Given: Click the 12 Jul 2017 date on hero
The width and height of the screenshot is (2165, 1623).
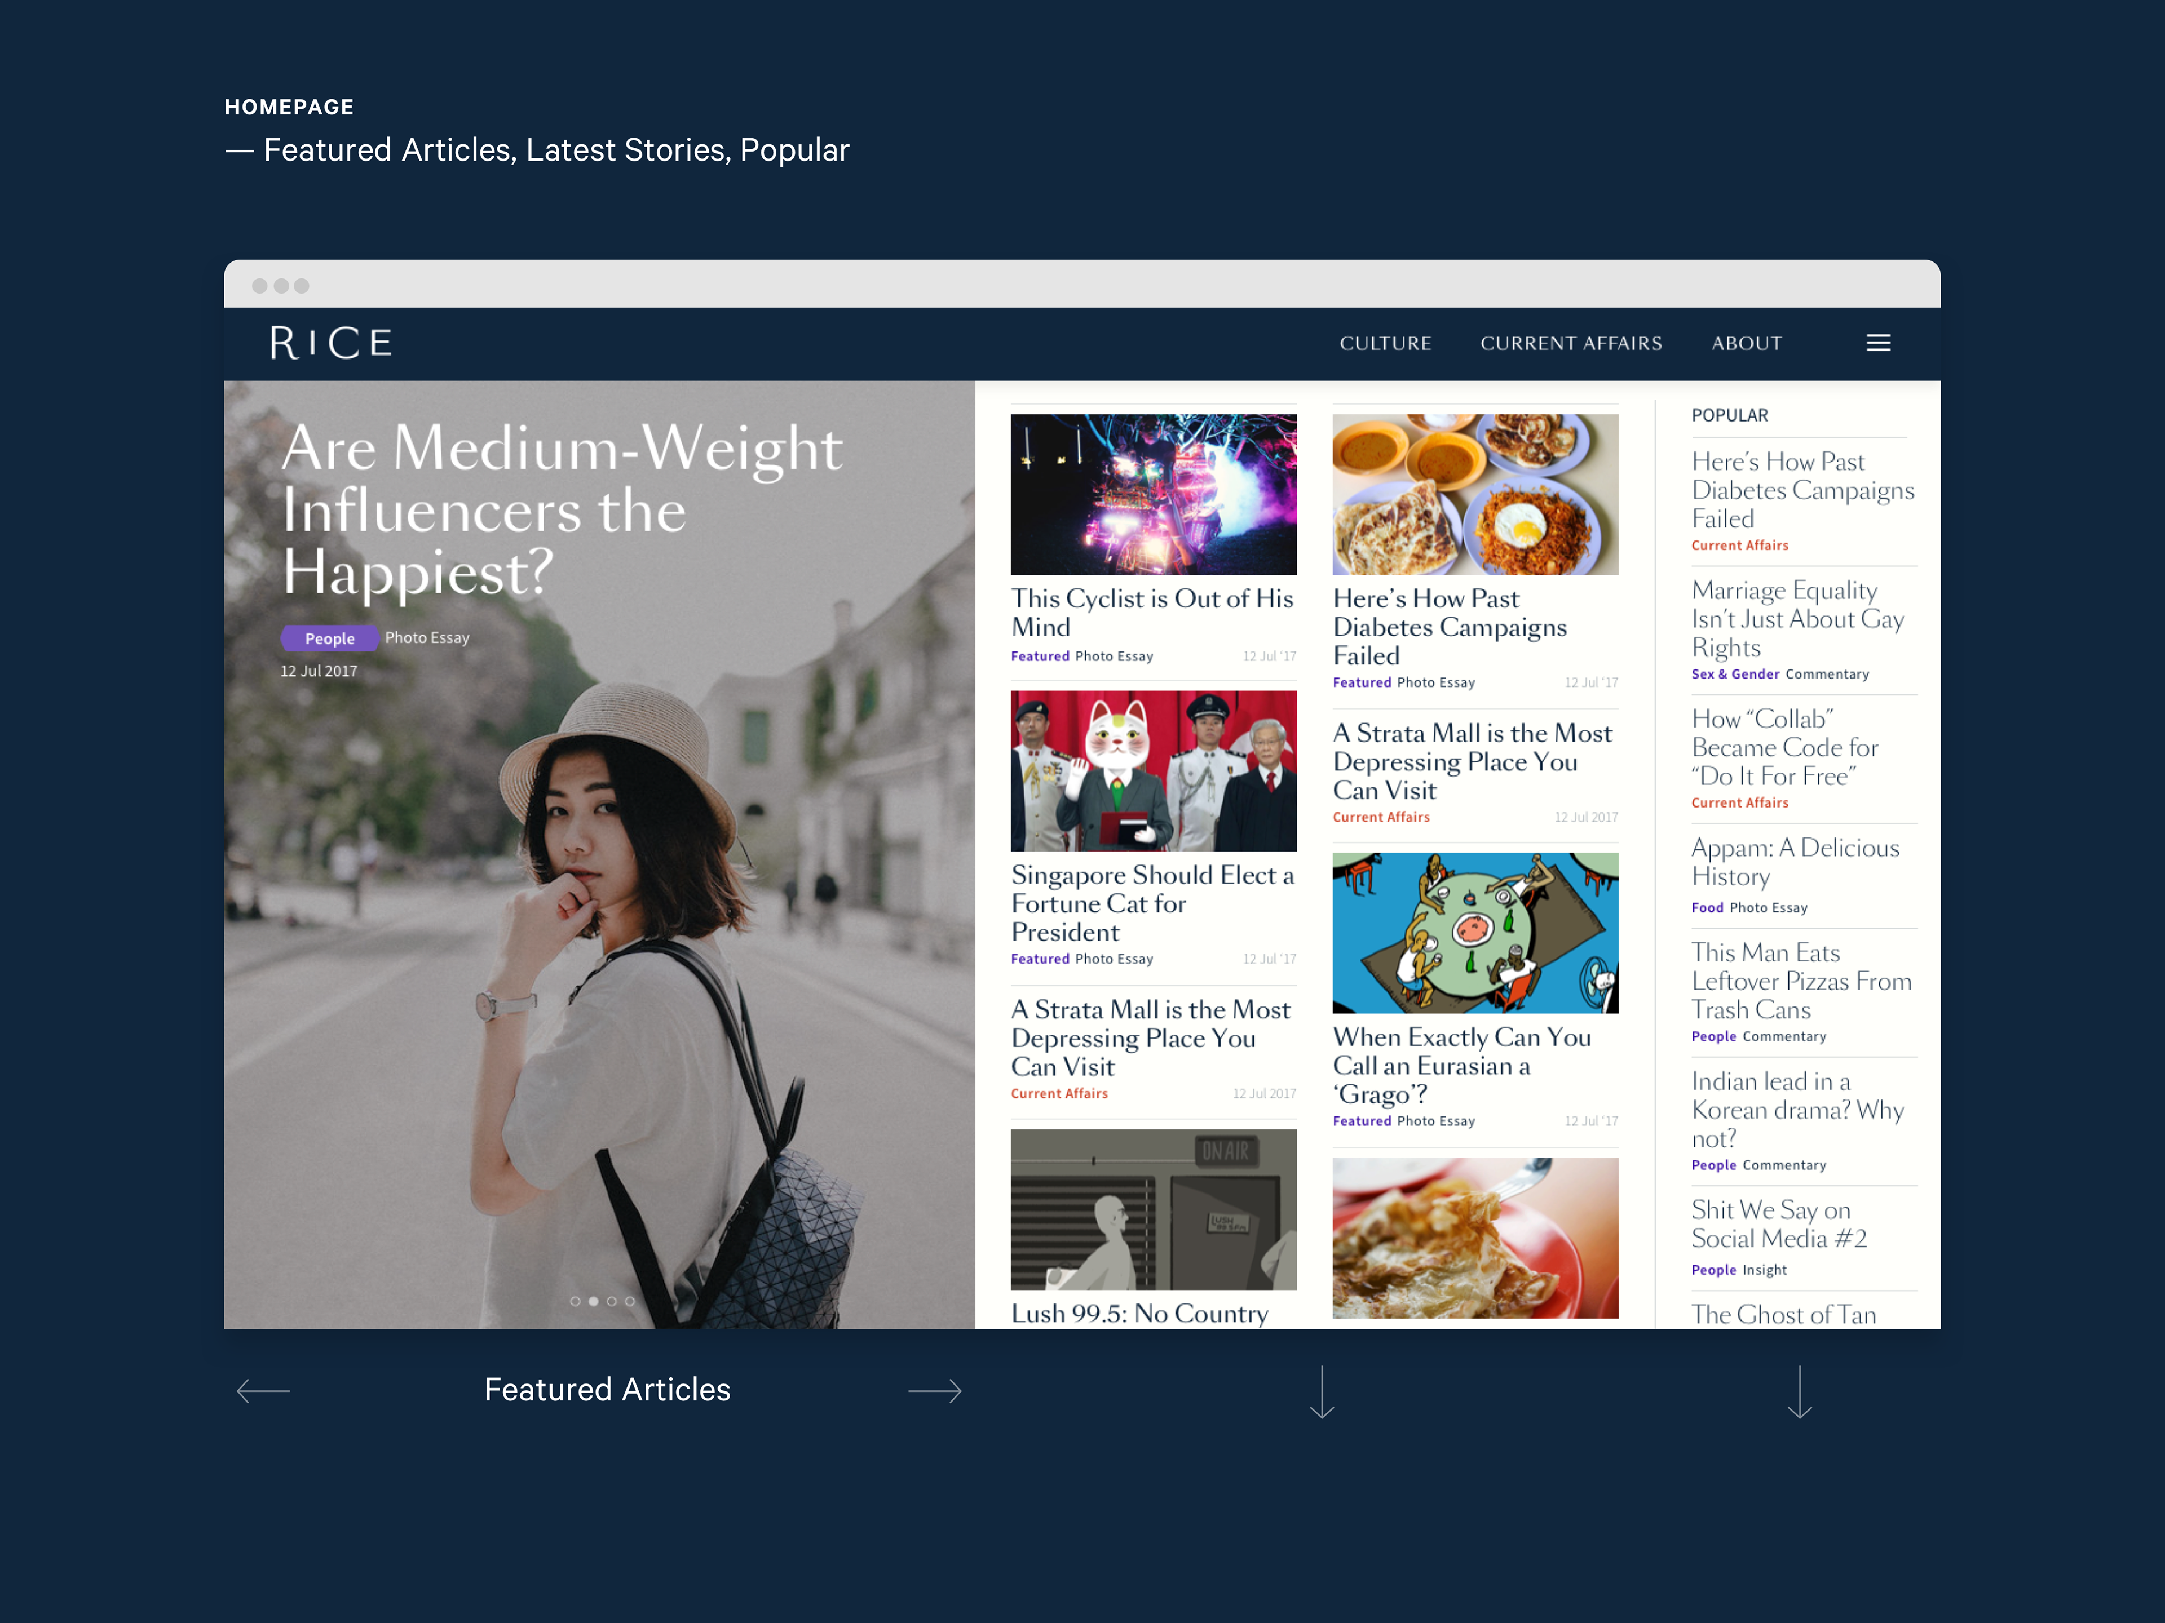Looking at the screenshot, I should (319, 671).
